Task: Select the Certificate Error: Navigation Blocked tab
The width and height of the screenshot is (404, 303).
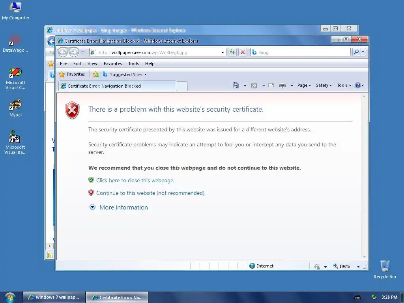Action: [x=117, y=86]
